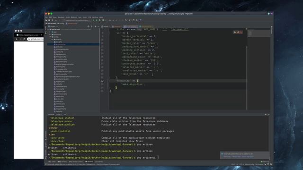303x170 pixels.
Task: Click the api-laravel breadcrumb
Action: tap(51, 24)
